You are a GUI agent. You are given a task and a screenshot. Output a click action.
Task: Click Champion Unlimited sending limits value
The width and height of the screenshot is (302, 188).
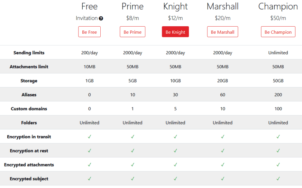click(278, 53)
